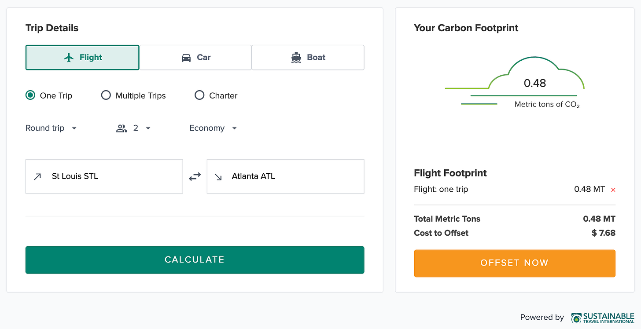
Task: Switch to the Car tab label
Action: [204, 57]
